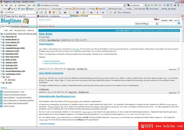Select the Sam Ruby feed in tree

(x=12, y=80)
